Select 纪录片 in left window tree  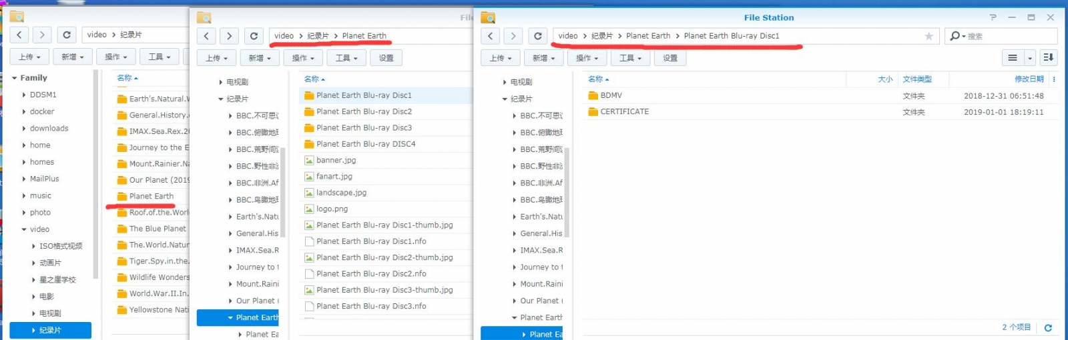pyautogui.click(x=51, y=330)
